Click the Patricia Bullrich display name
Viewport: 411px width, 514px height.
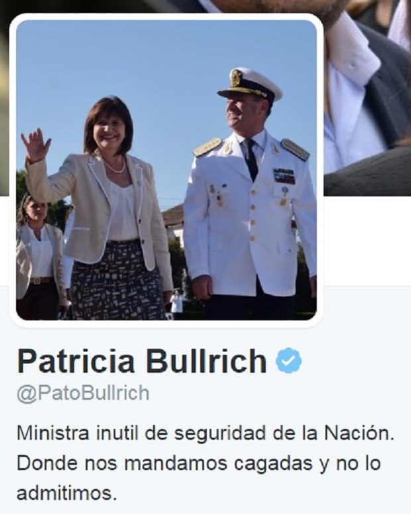tap(142, 361)
